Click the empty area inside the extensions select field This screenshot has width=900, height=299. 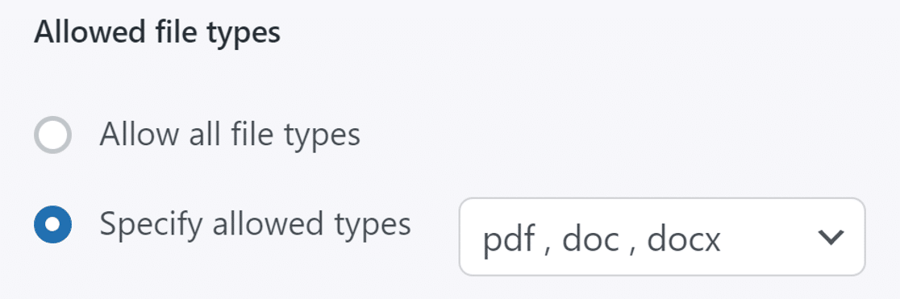769,237
